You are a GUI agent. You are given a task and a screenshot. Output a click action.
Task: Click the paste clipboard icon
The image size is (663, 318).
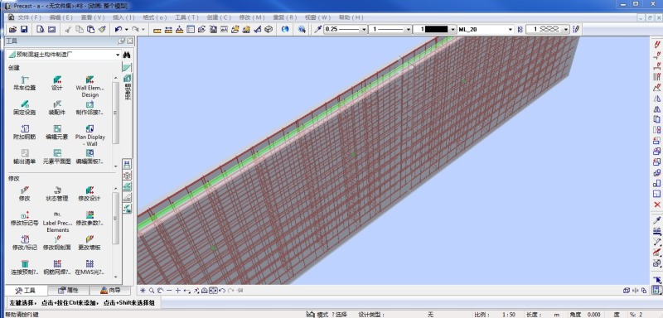(90, 29)
